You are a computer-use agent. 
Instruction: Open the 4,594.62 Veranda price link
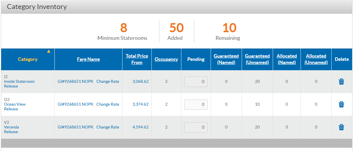pos(141,127)
